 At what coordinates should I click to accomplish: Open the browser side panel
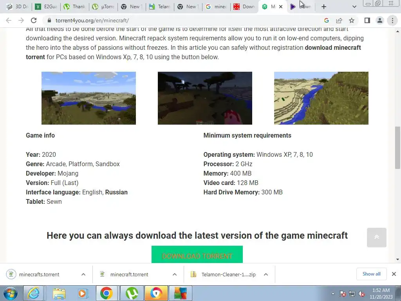pyautogui.click(x=367, y=20)
